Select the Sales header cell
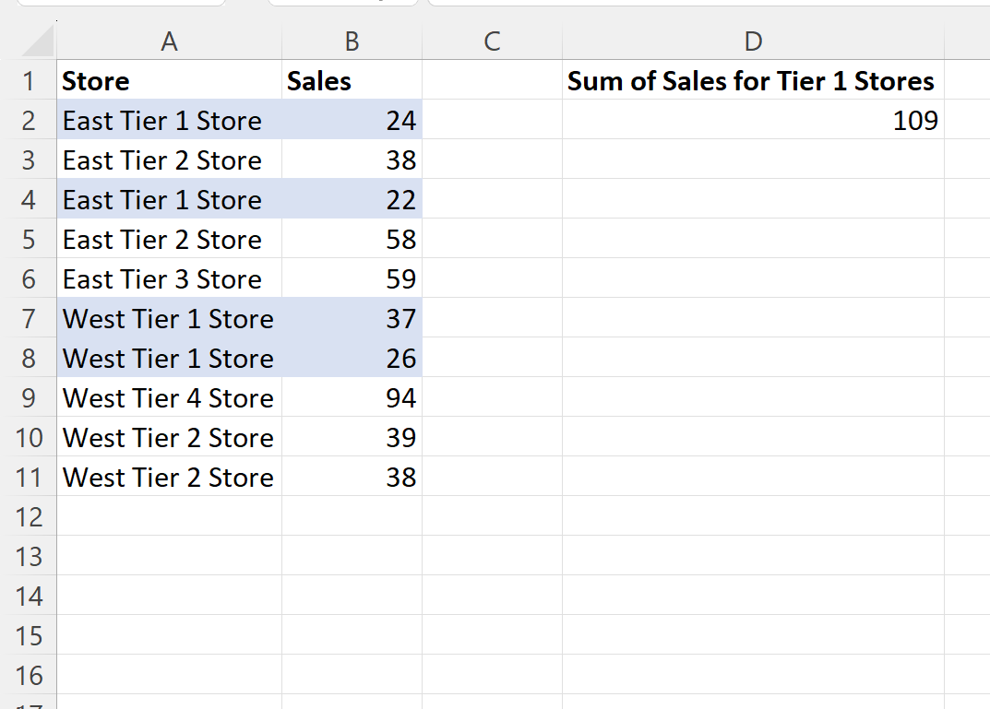This screenshot has height=709, width=990. pyautogui.click(x=352, y=80)
